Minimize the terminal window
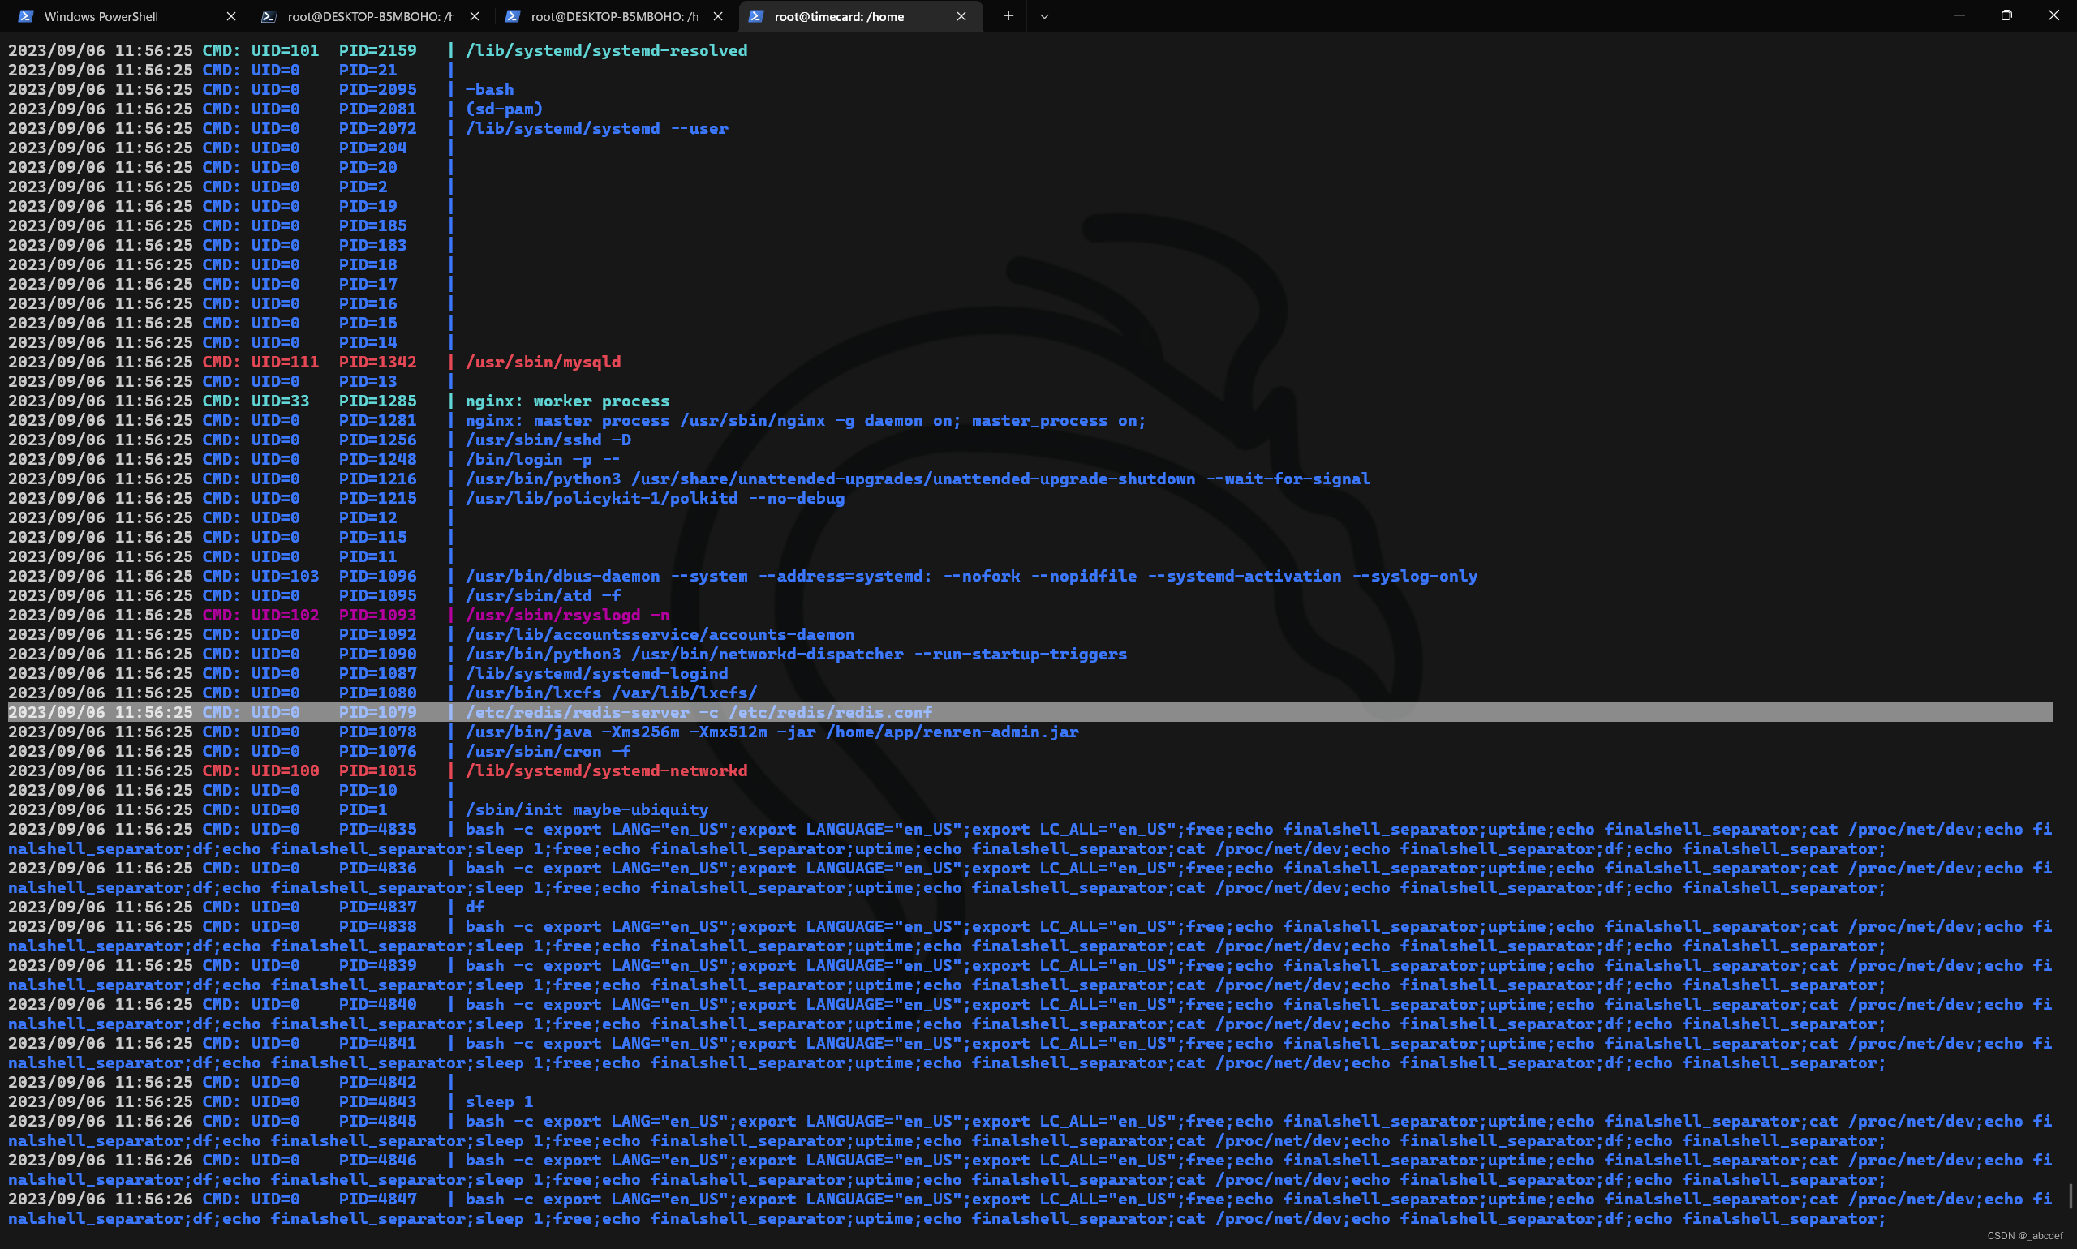The image size is (2077, 1249). (1959, 15)
